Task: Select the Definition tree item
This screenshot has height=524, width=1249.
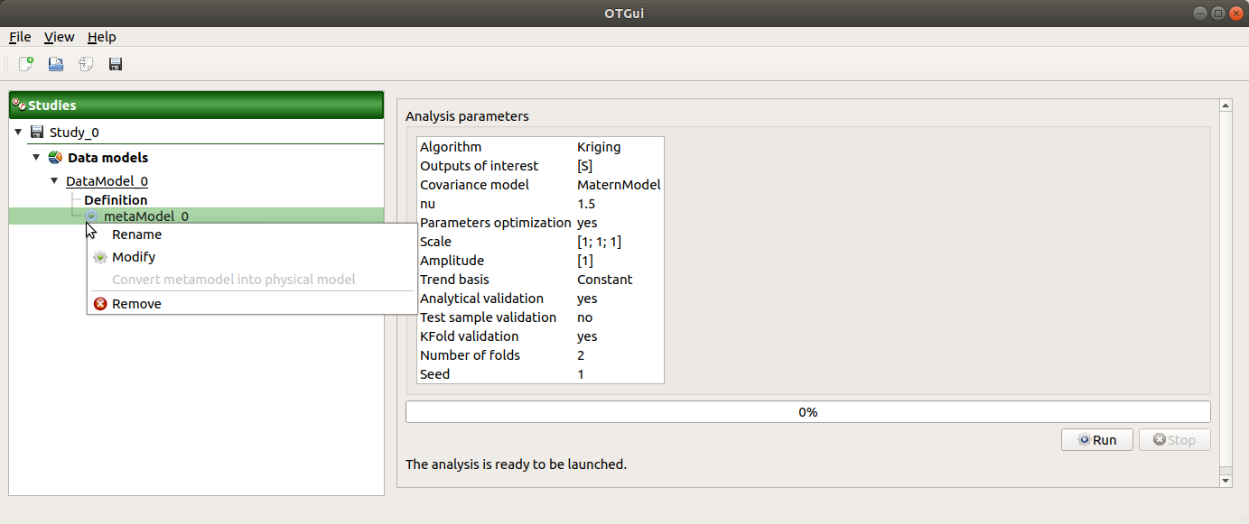Action: tap(116, 200)
